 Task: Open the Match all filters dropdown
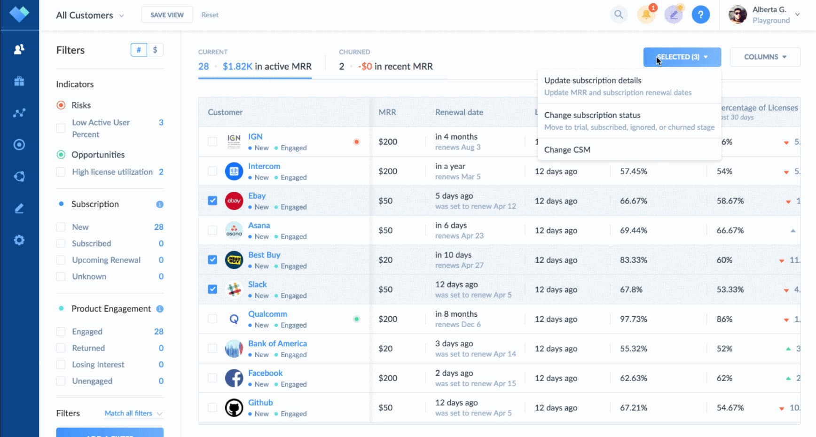point(133,414)
